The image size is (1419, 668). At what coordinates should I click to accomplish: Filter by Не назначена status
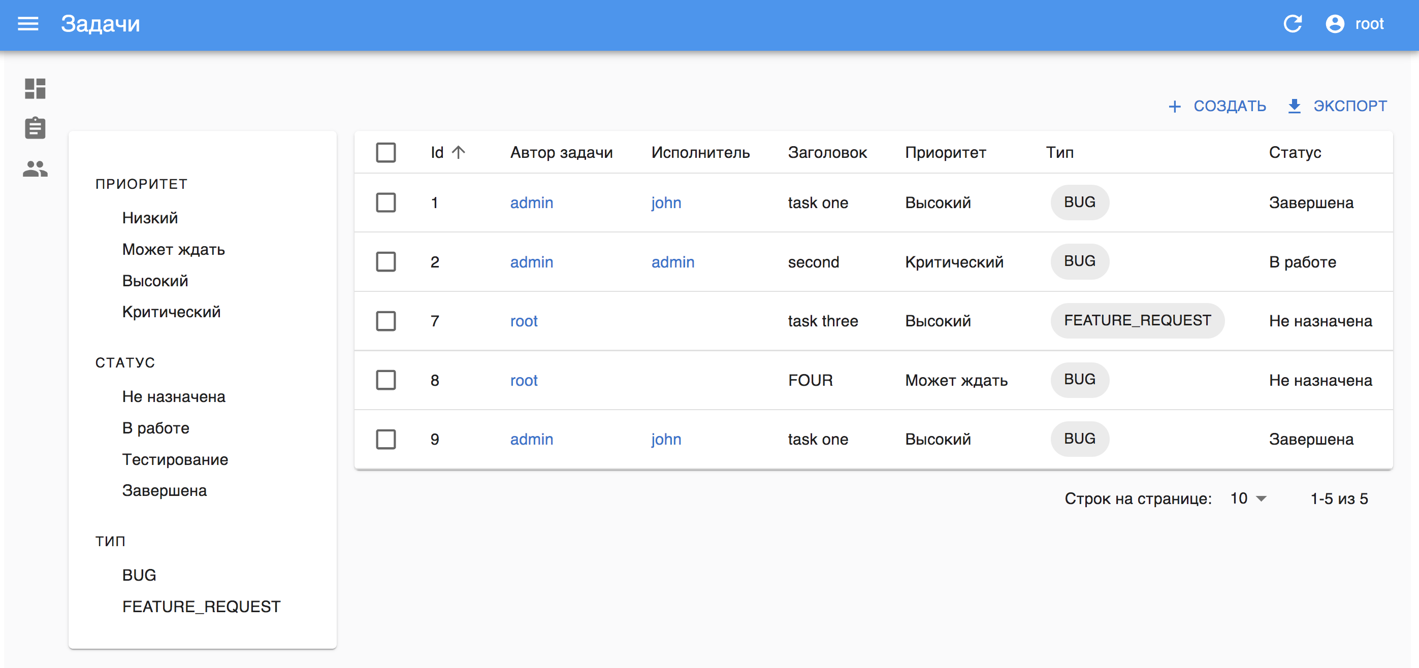click(174, 397)
